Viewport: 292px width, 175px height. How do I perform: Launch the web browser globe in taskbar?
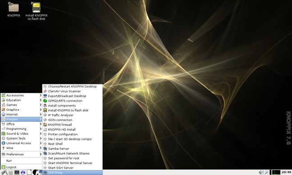tap(23, 172)
